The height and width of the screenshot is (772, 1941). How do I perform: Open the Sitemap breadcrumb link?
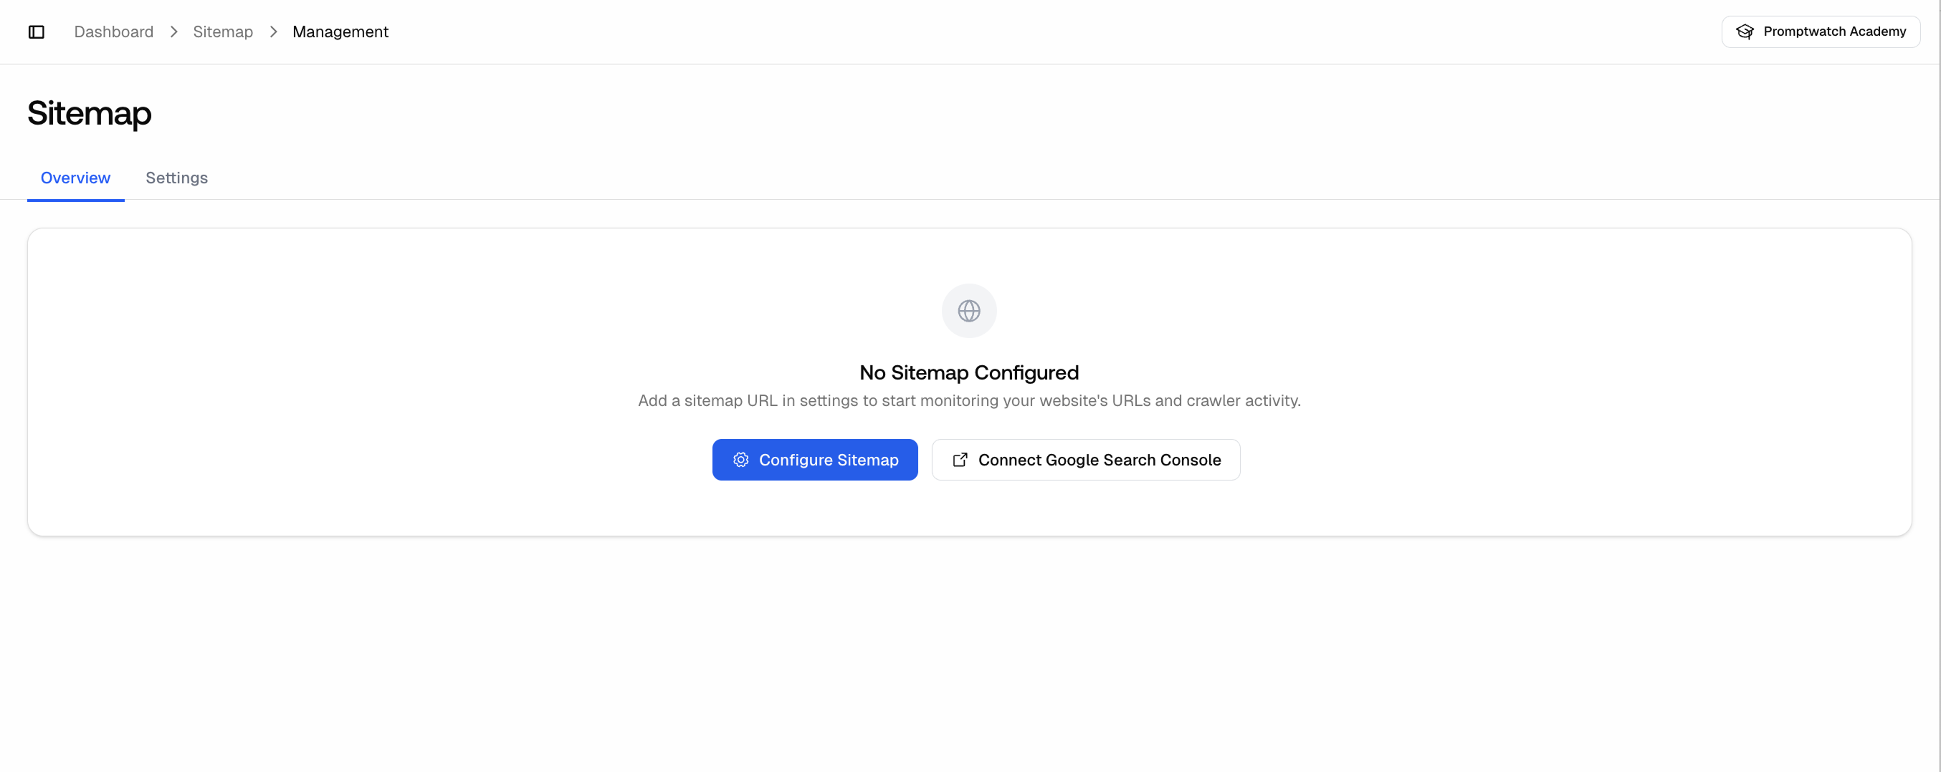223,32
